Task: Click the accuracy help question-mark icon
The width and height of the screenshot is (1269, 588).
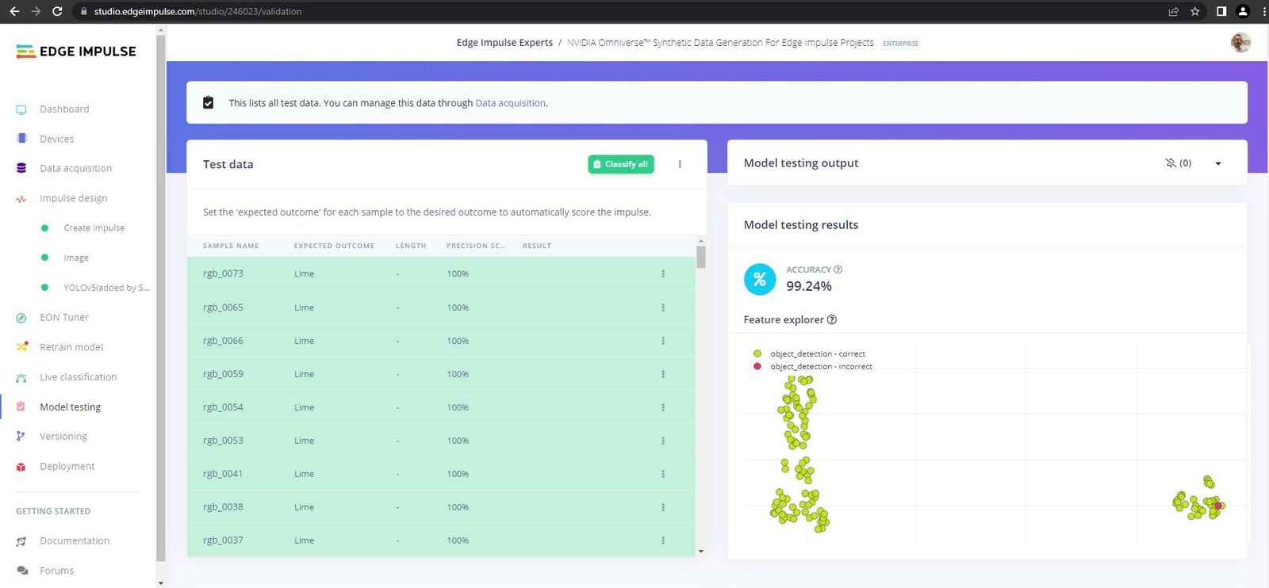Action: (838, 269)
